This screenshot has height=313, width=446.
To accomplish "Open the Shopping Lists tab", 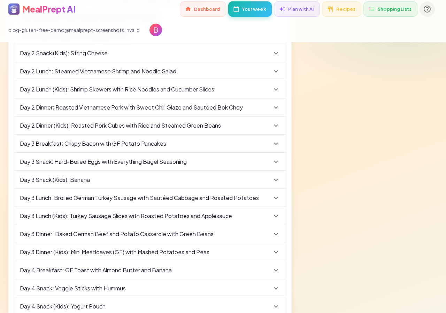I will click(x=390, y=9).
